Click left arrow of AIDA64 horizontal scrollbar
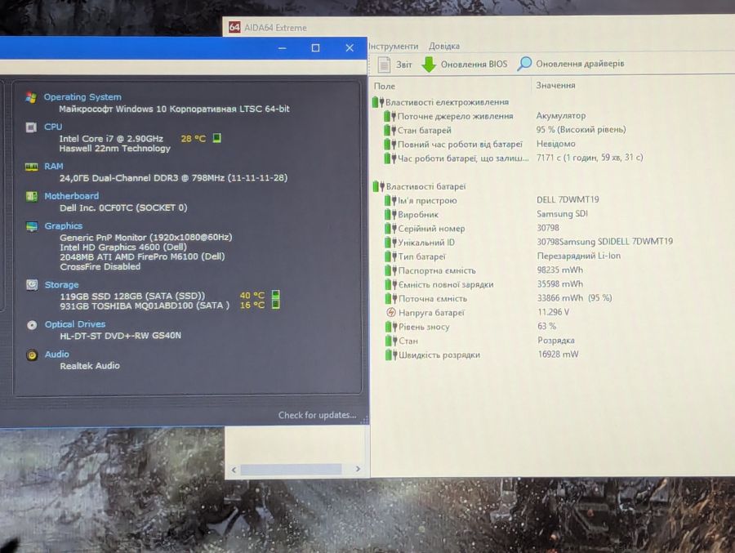 234,470
